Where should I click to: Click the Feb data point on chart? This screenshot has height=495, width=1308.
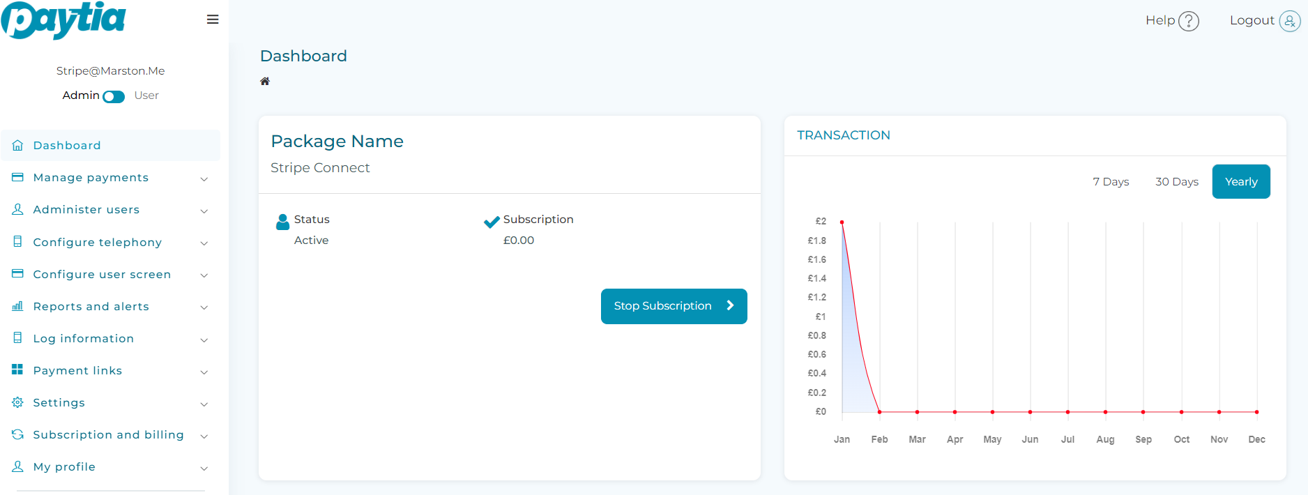pyautogui.click(x=880, y=412)
